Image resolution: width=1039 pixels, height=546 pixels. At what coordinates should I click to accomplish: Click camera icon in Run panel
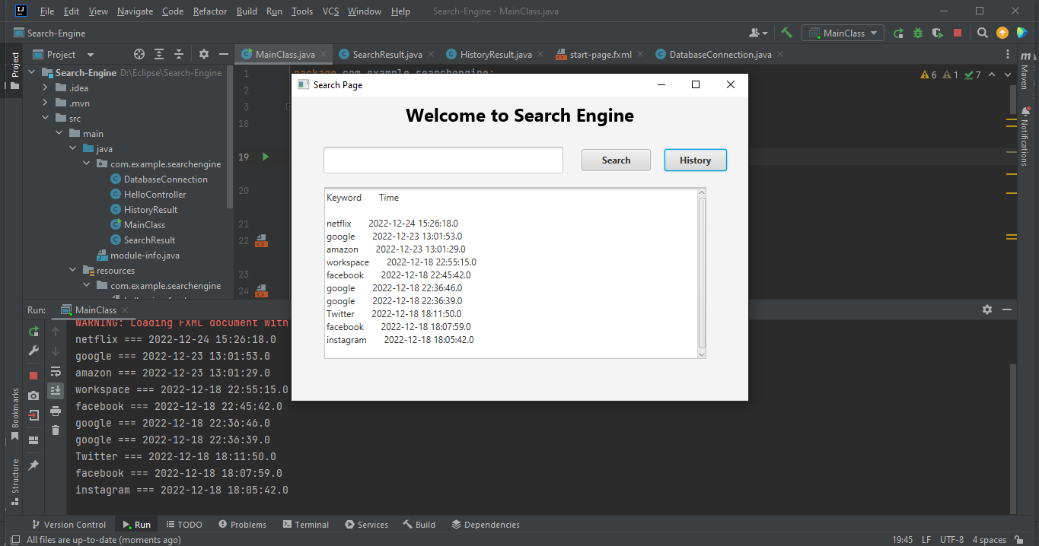33,395
